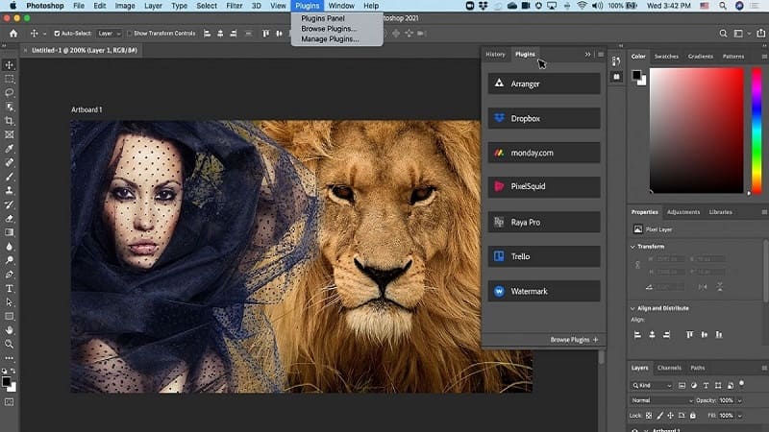
Task: Toggle the layer filtering on/off switch
Action: pyautogui.click(x=741, y=384)
